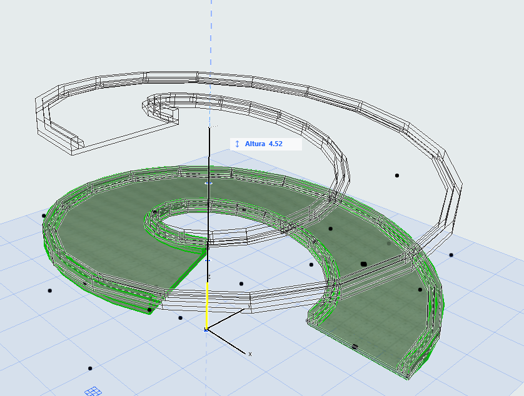The width and height of the screenshot is (524, 396).
Task: Click the small blue grid icon at bottom-left
Action: coord(93,390)
